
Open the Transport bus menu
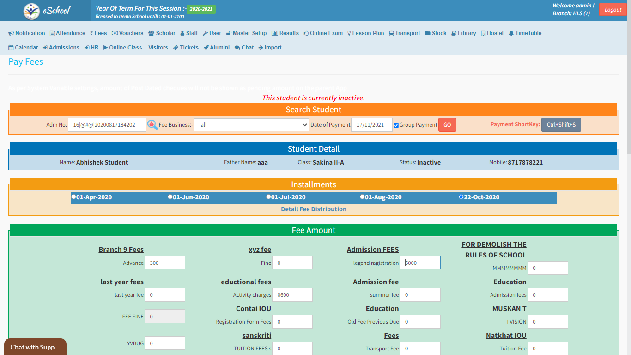click(404, 33)
